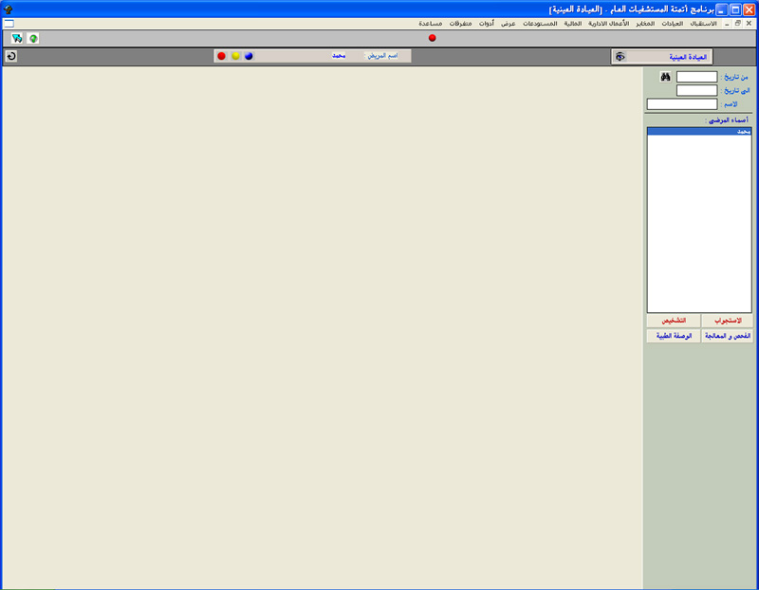The height and width of the screenshot is (590, 759).
Task: Click the binoculars search icon
Action: [666, 77]
